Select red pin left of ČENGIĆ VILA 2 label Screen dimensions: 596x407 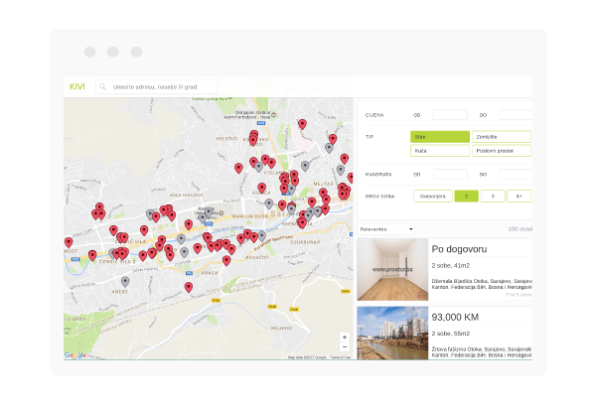[92, 255]
